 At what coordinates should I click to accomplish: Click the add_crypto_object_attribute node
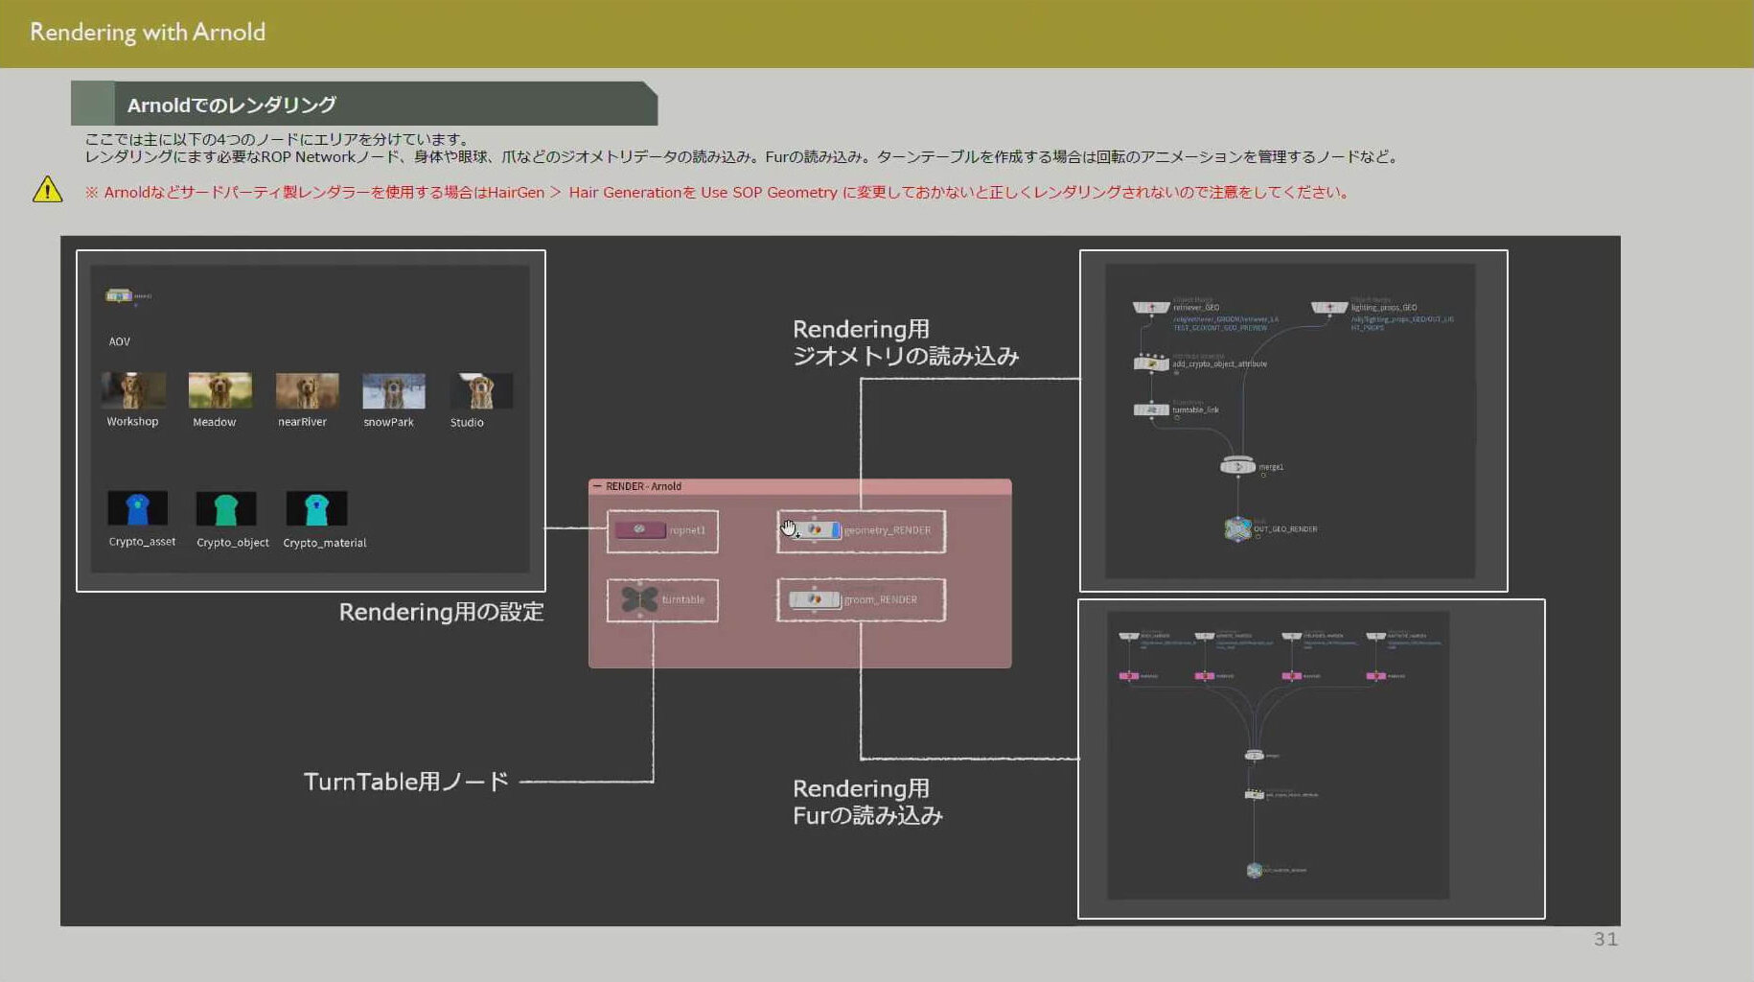(1151, 363)
